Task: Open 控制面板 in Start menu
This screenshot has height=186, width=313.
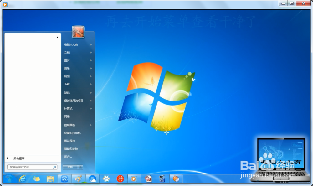Action: [x=69, y=125]
